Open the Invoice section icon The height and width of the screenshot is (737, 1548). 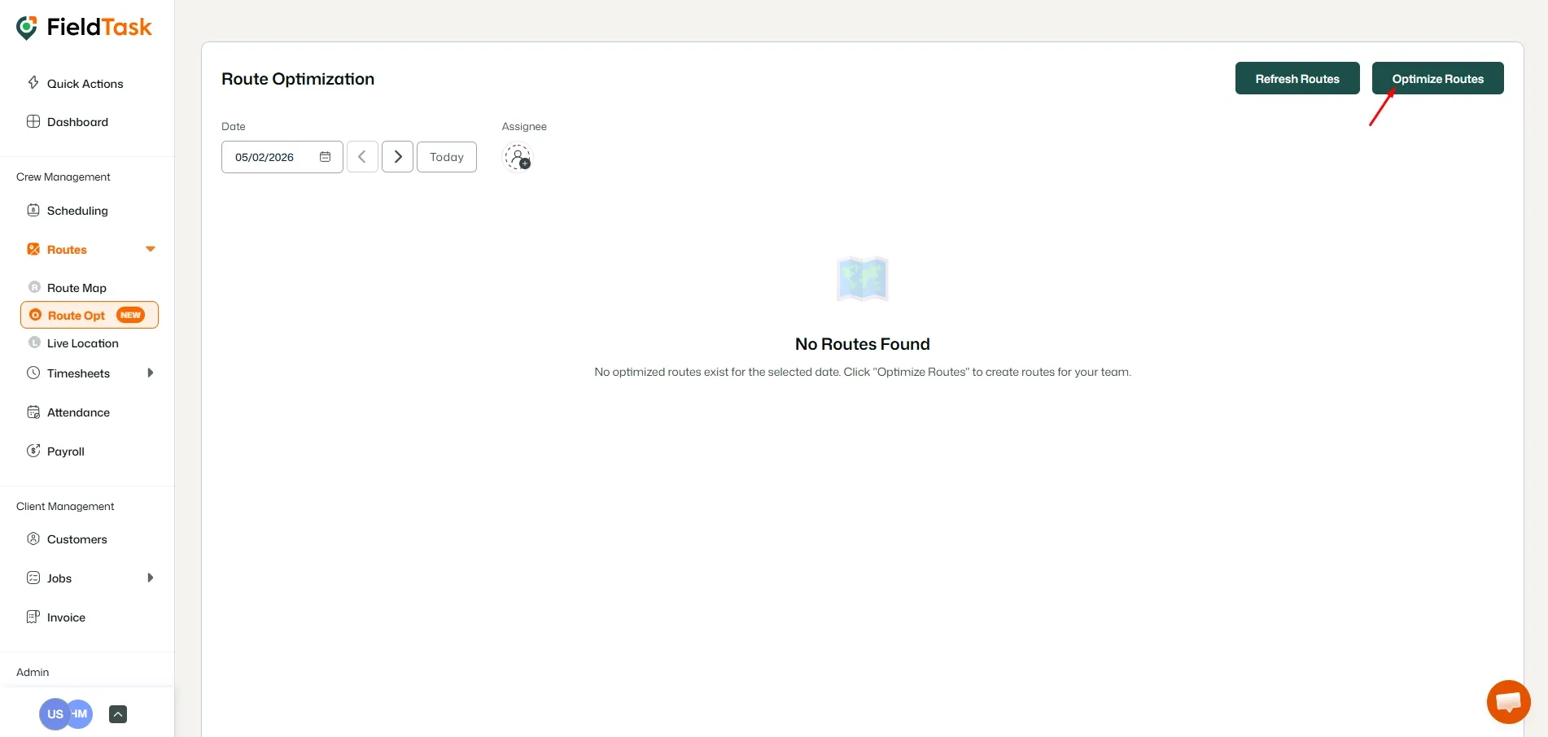[33, 617]
